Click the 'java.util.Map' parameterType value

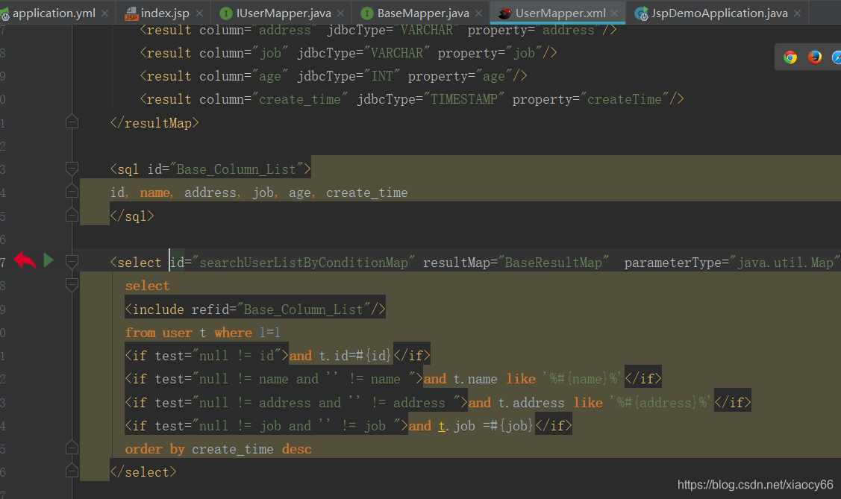786,262
